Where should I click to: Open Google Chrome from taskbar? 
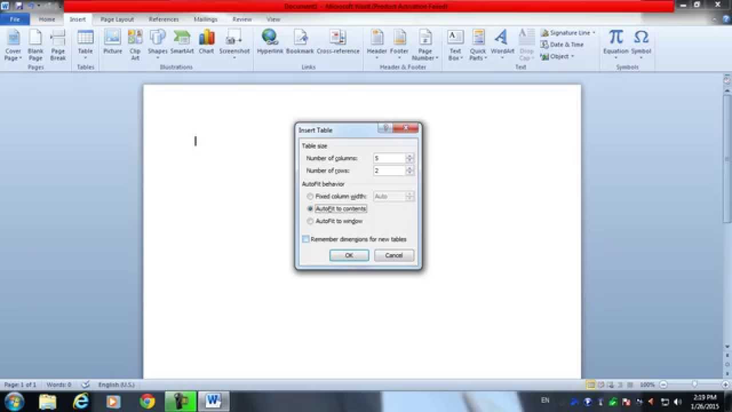(x=148, y=402)
